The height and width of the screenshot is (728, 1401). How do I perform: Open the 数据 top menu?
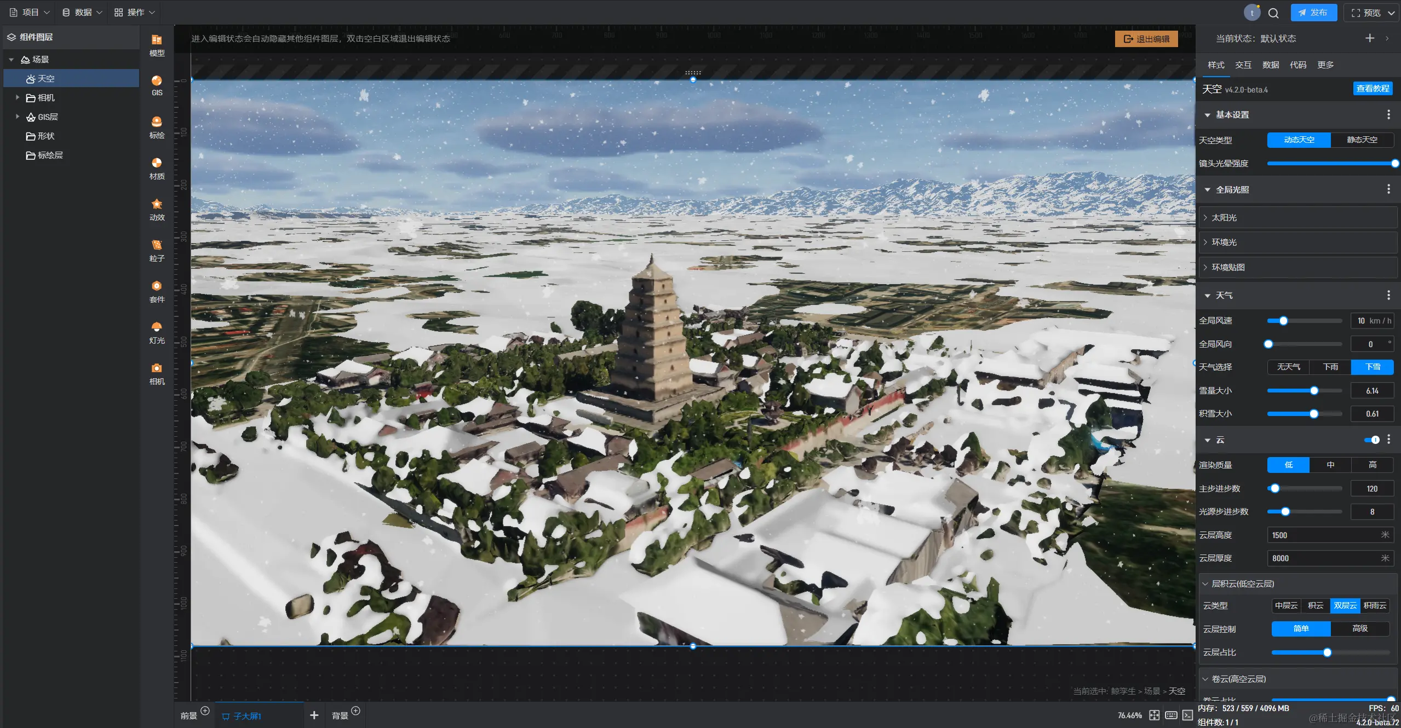click(82, 12)
